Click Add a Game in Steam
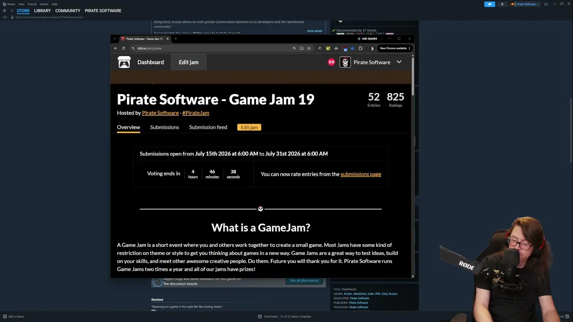Screen dimensions: 573x322 click(x=13, y=317)
